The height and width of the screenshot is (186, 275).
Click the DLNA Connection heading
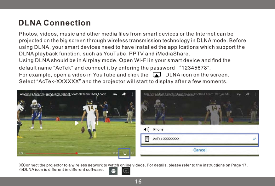tap(54, 23)
